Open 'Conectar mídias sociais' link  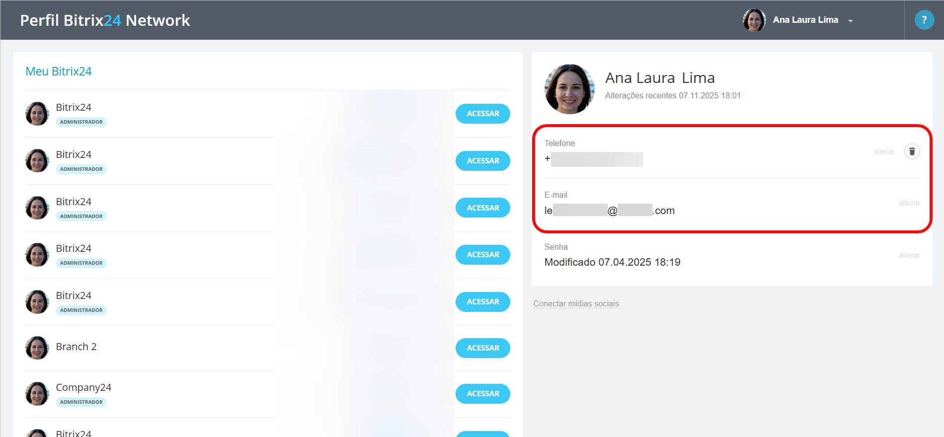(x=576, y=304)
